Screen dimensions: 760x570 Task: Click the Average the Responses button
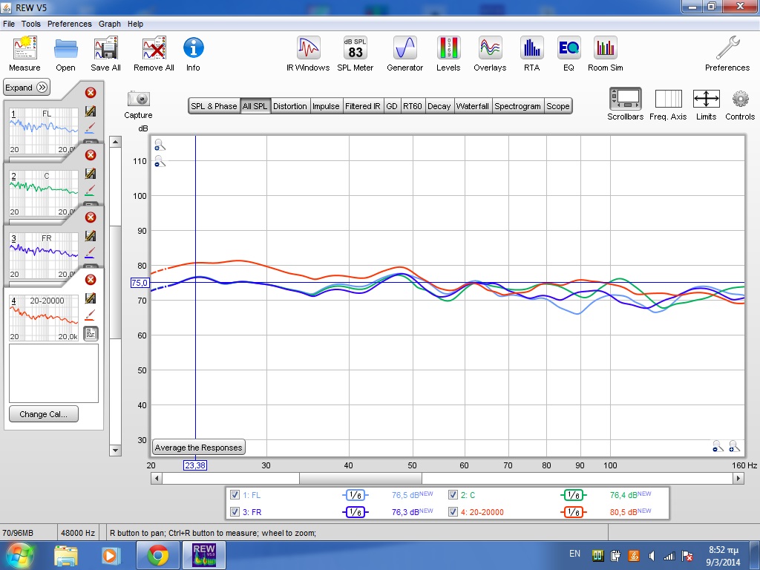point(198,448)
